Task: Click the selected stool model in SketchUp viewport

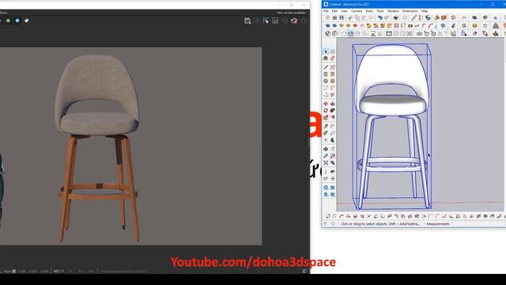Action: pyautogui.click(x=392, y=126)
